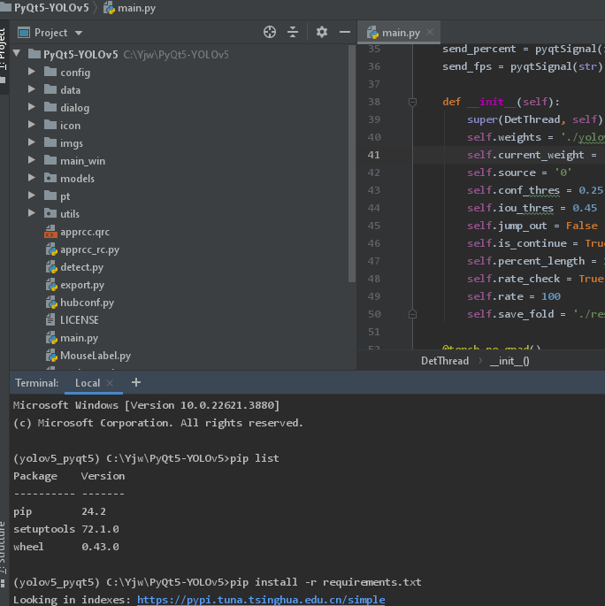Expand the imgs folder
605x606 pixels.
click(32, 142)
